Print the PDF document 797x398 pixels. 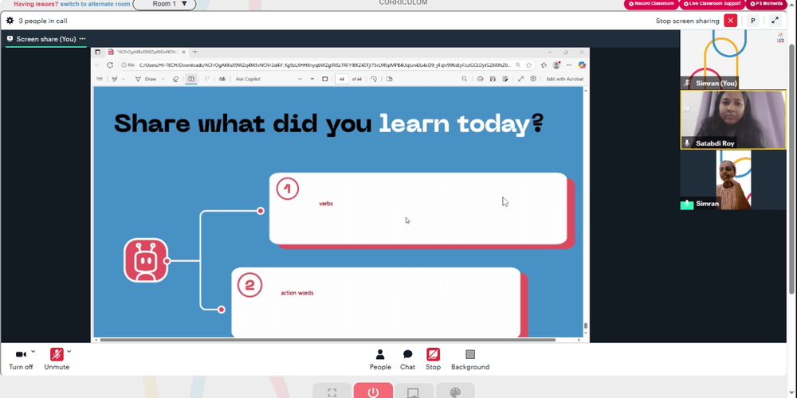(480, 79)
